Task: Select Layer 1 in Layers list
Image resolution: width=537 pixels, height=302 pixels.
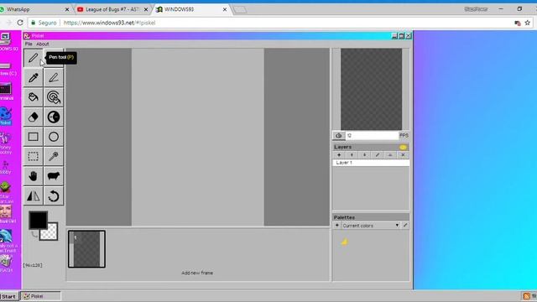Action: click(x=371, y=163)
